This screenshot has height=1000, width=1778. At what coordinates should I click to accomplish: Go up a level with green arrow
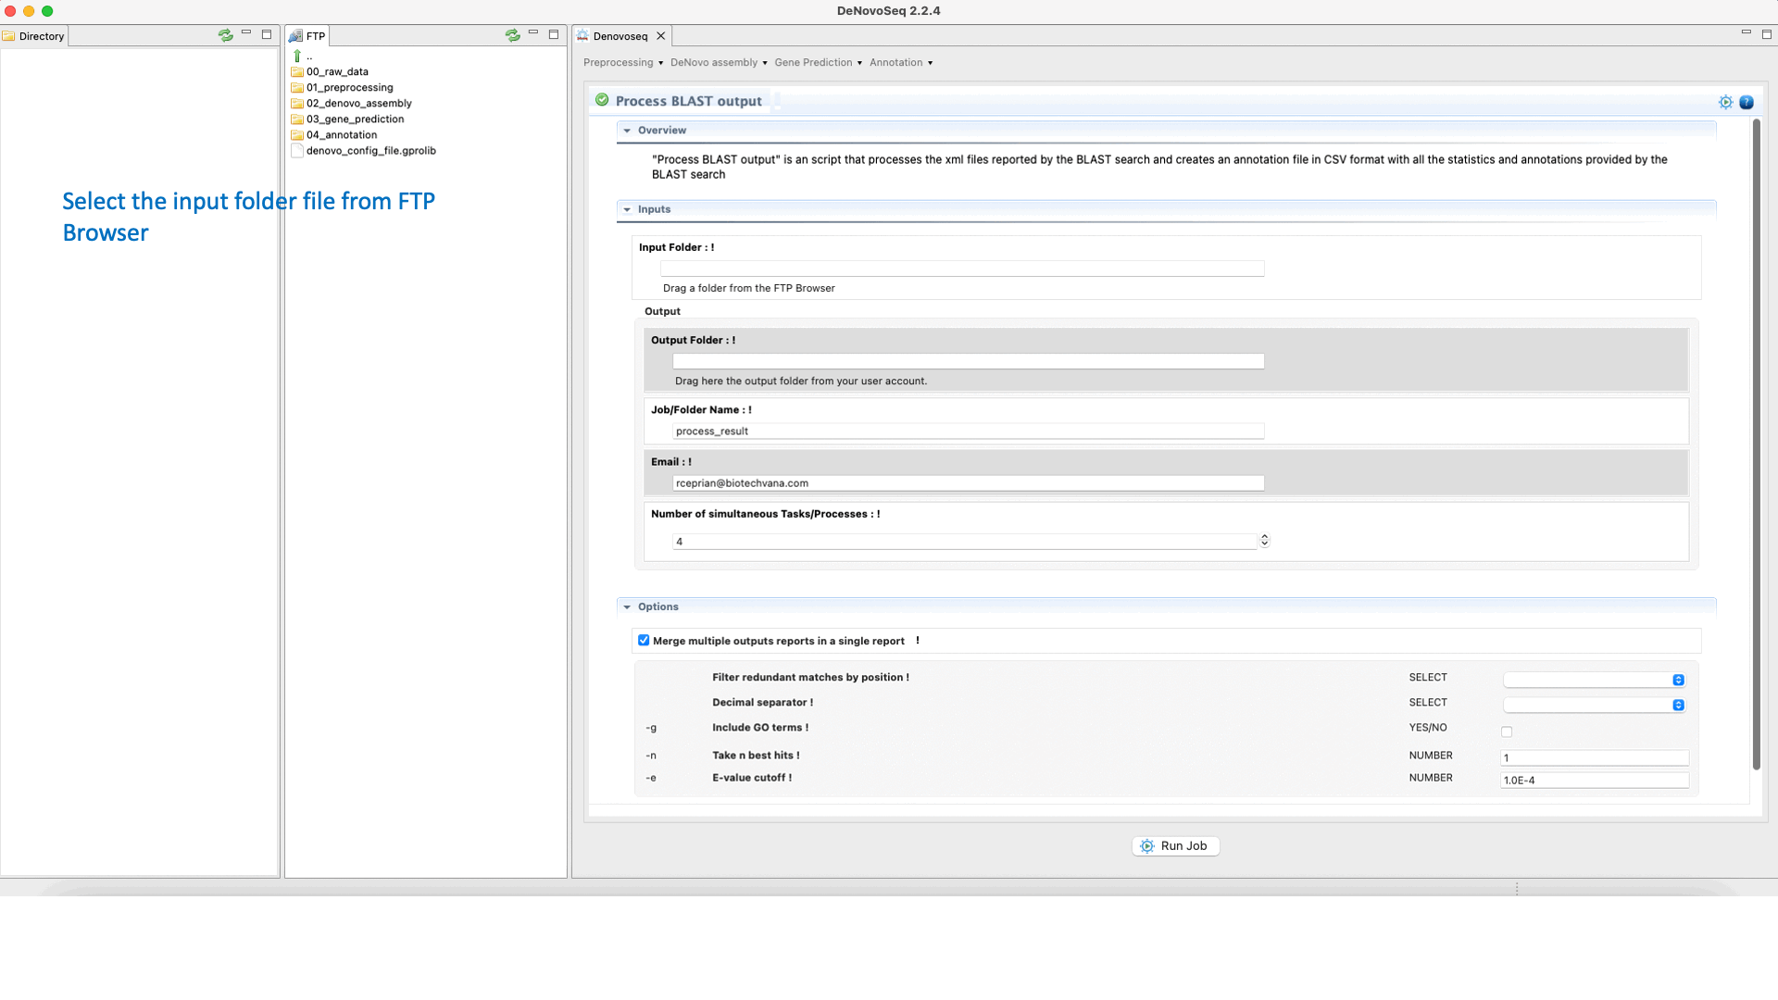point(297,56)
